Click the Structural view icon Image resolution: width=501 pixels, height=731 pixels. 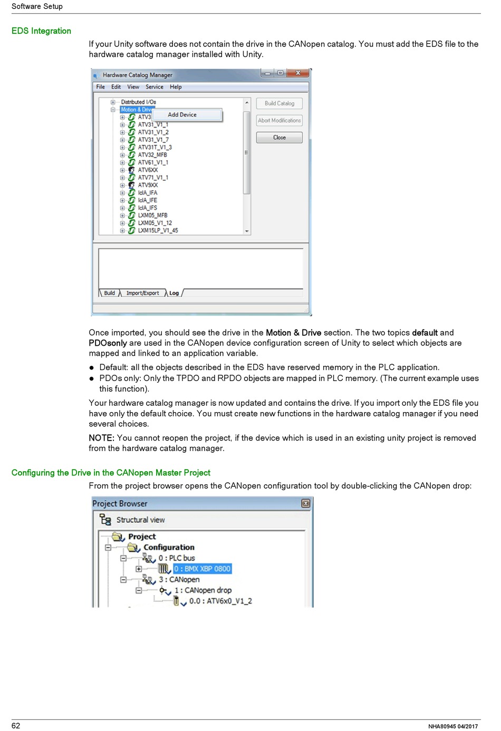pyautogui.click(x=105, y=520)
